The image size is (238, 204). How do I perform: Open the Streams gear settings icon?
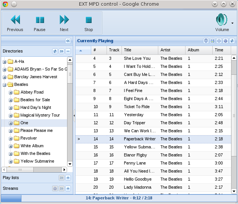click(x=55, y=189)
